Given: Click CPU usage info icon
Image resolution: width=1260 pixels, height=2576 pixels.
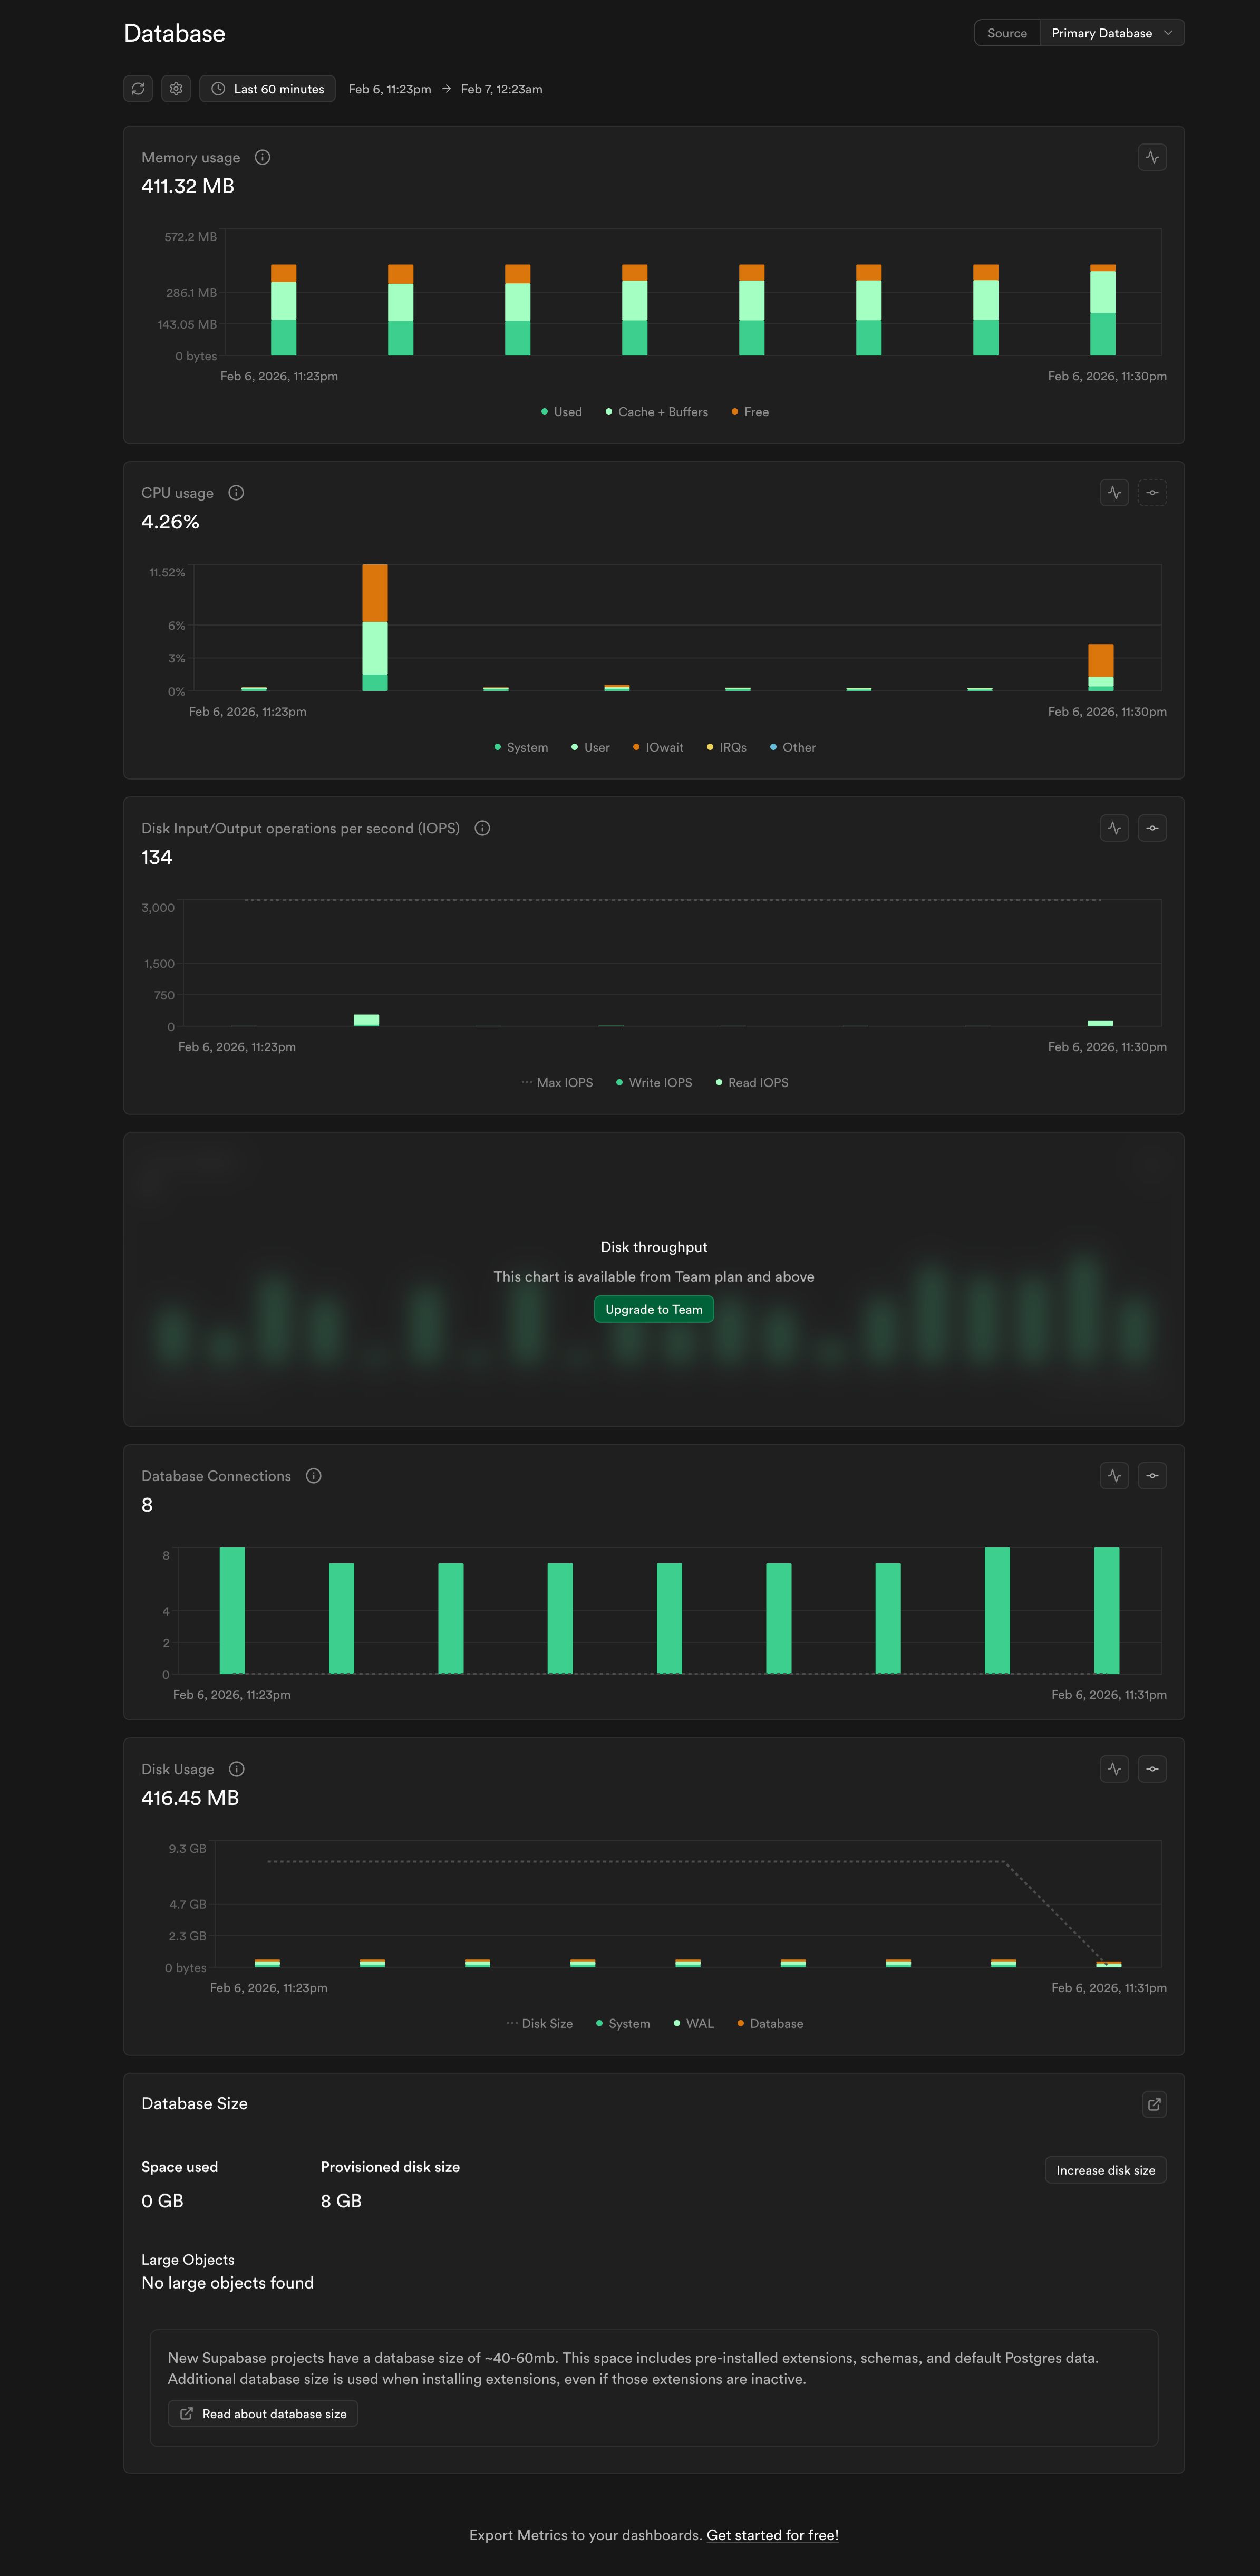Looking at the screenshot, I should (236, 493).
